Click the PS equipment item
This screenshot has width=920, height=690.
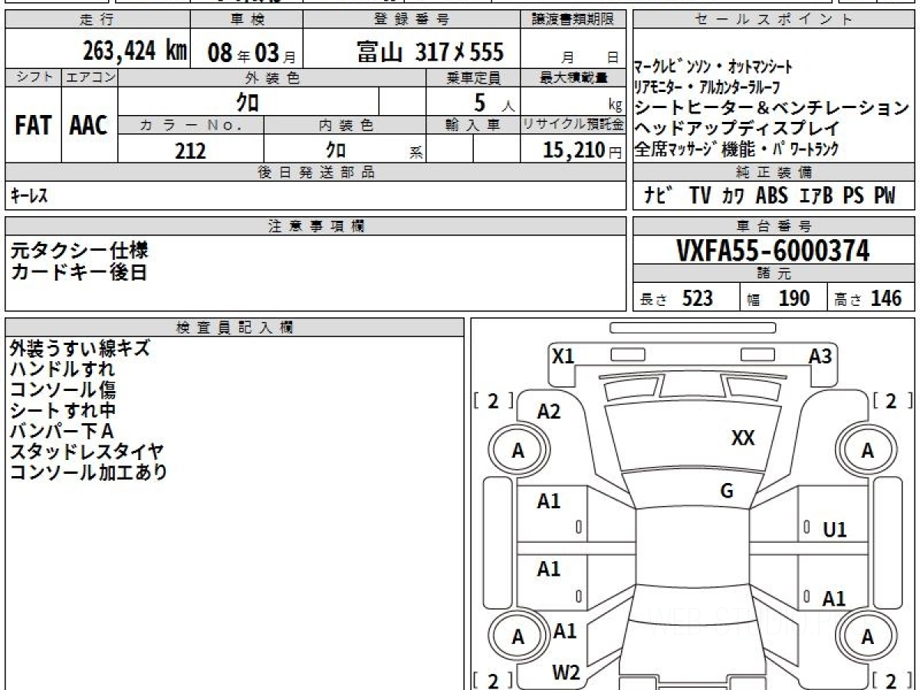pos(853,195)
